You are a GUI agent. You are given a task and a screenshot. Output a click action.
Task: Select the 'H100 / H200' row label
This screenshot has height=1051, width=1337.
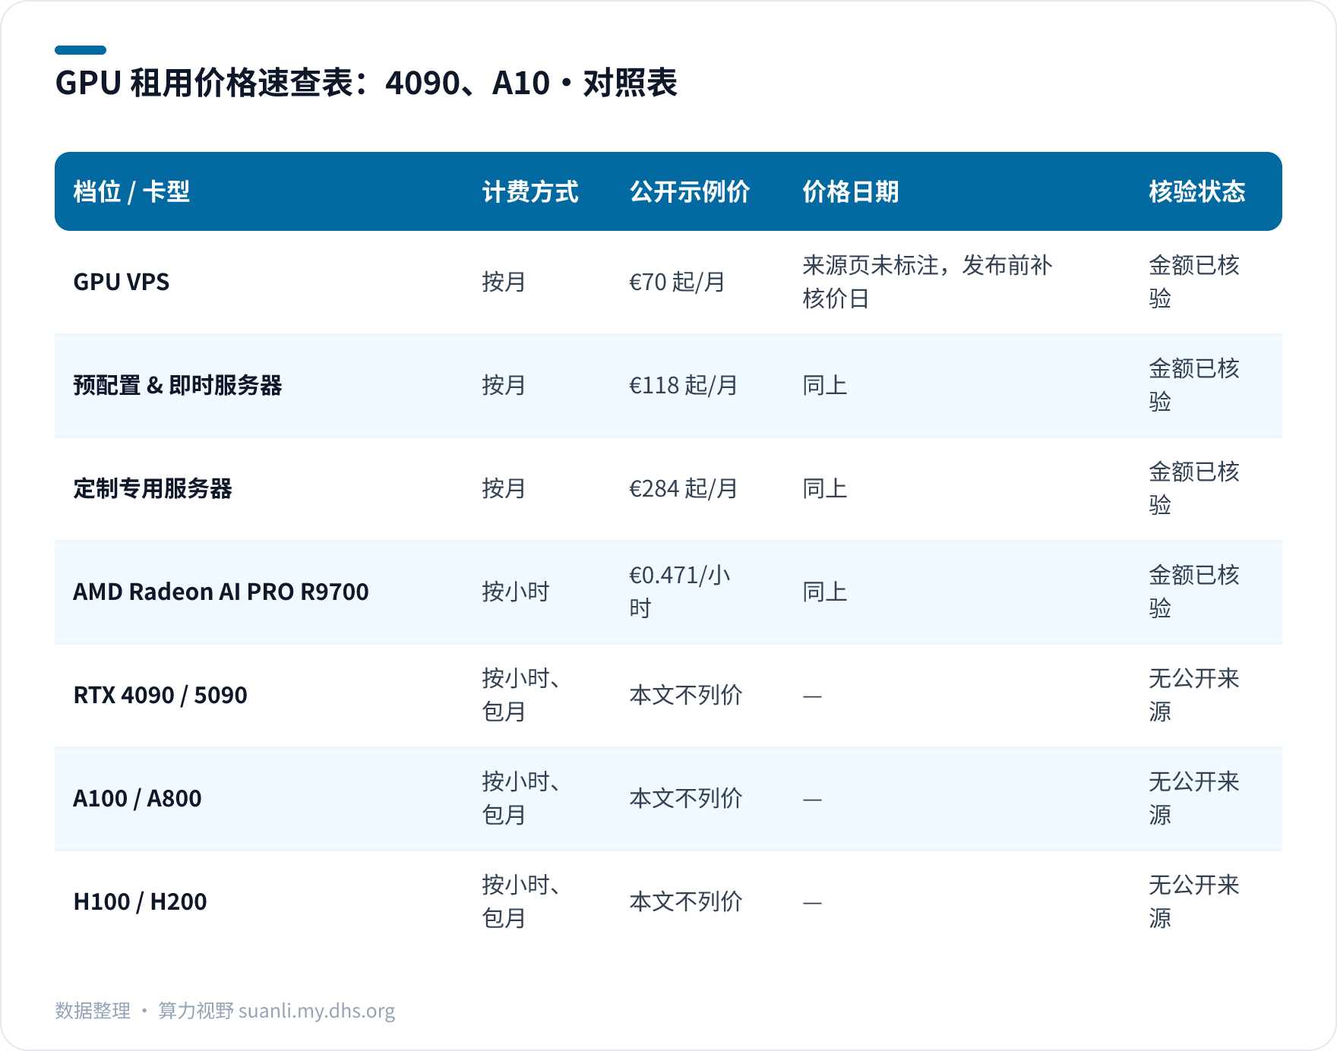(x=140, y=901)
